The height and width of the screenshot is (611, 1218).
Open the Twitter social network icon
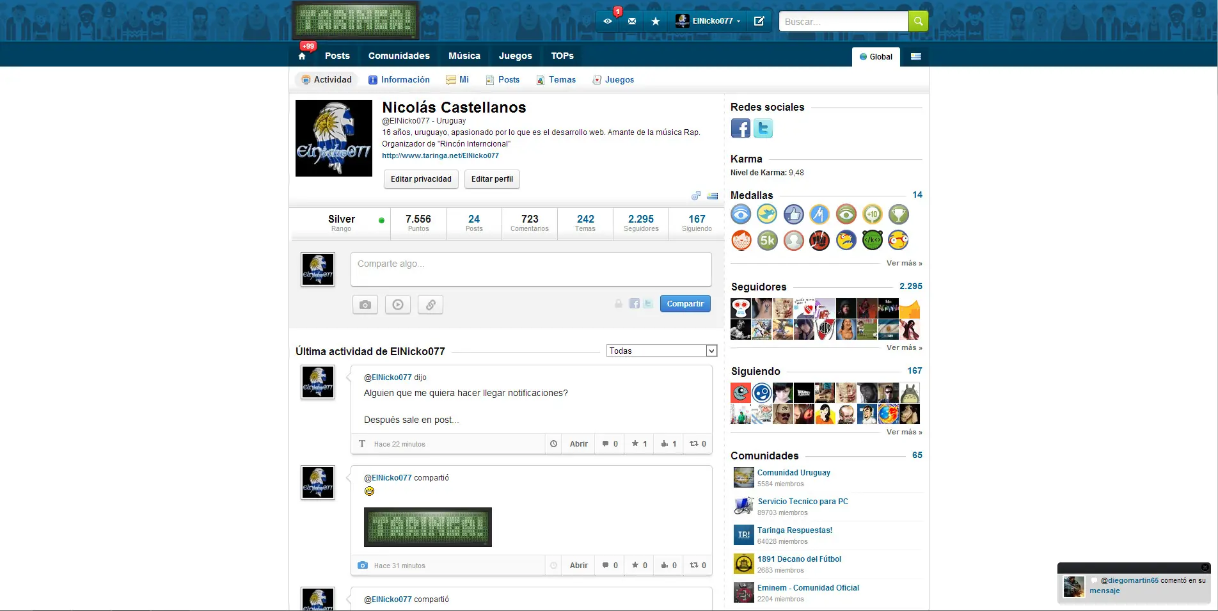pos(763,129)
